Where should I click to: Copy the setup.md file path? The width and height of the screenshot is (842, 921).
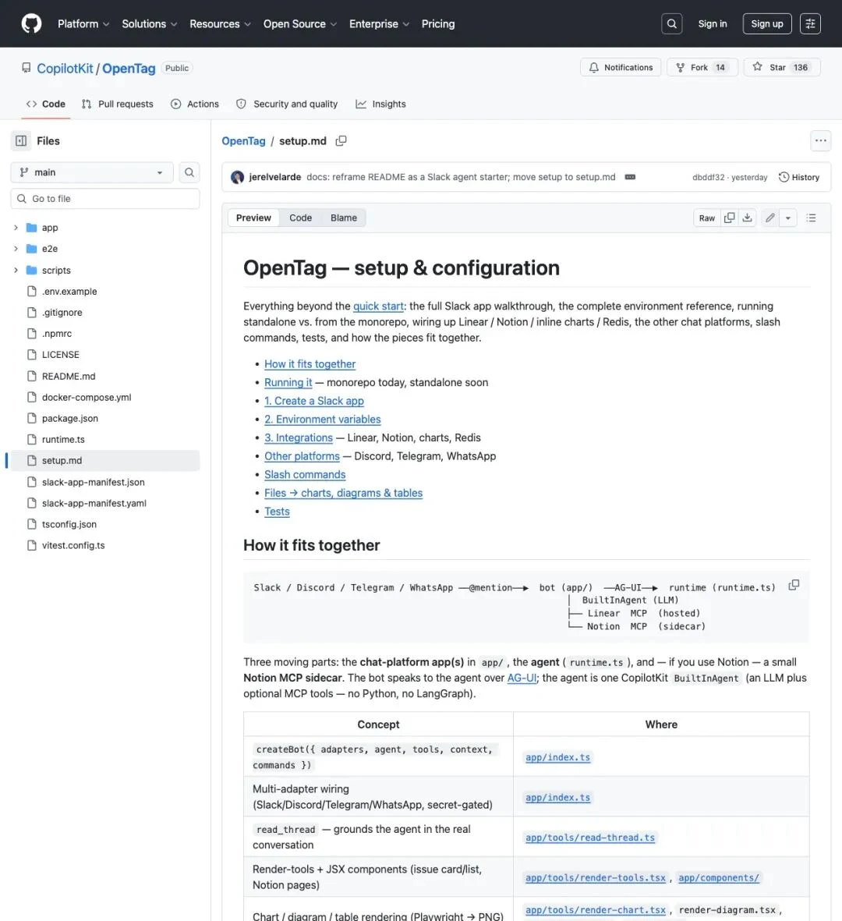341,141
